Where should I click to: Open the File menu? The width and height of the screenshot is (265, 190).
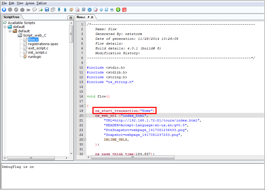coord(4,3)
